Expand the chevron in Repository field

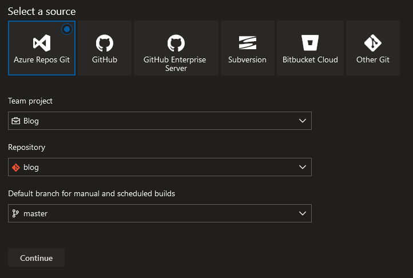click(303, 167)
